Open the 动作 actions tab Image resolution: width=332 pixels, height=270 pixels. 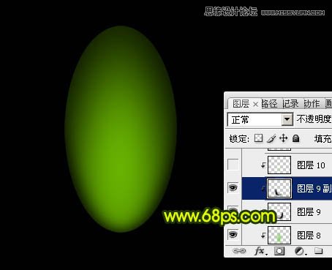coord(312,104)
